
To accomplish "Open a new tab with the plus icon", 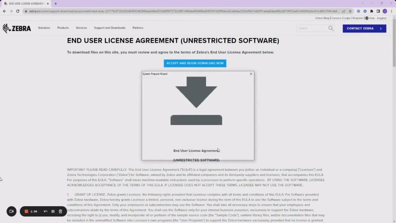I will pos(56,4).
